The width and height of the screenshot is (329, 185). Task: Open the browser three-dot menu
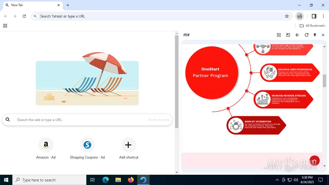coord(323,16)
